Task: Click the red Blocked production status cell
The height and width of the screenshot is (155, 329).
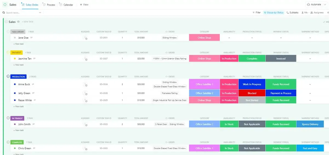Action: 252,93
